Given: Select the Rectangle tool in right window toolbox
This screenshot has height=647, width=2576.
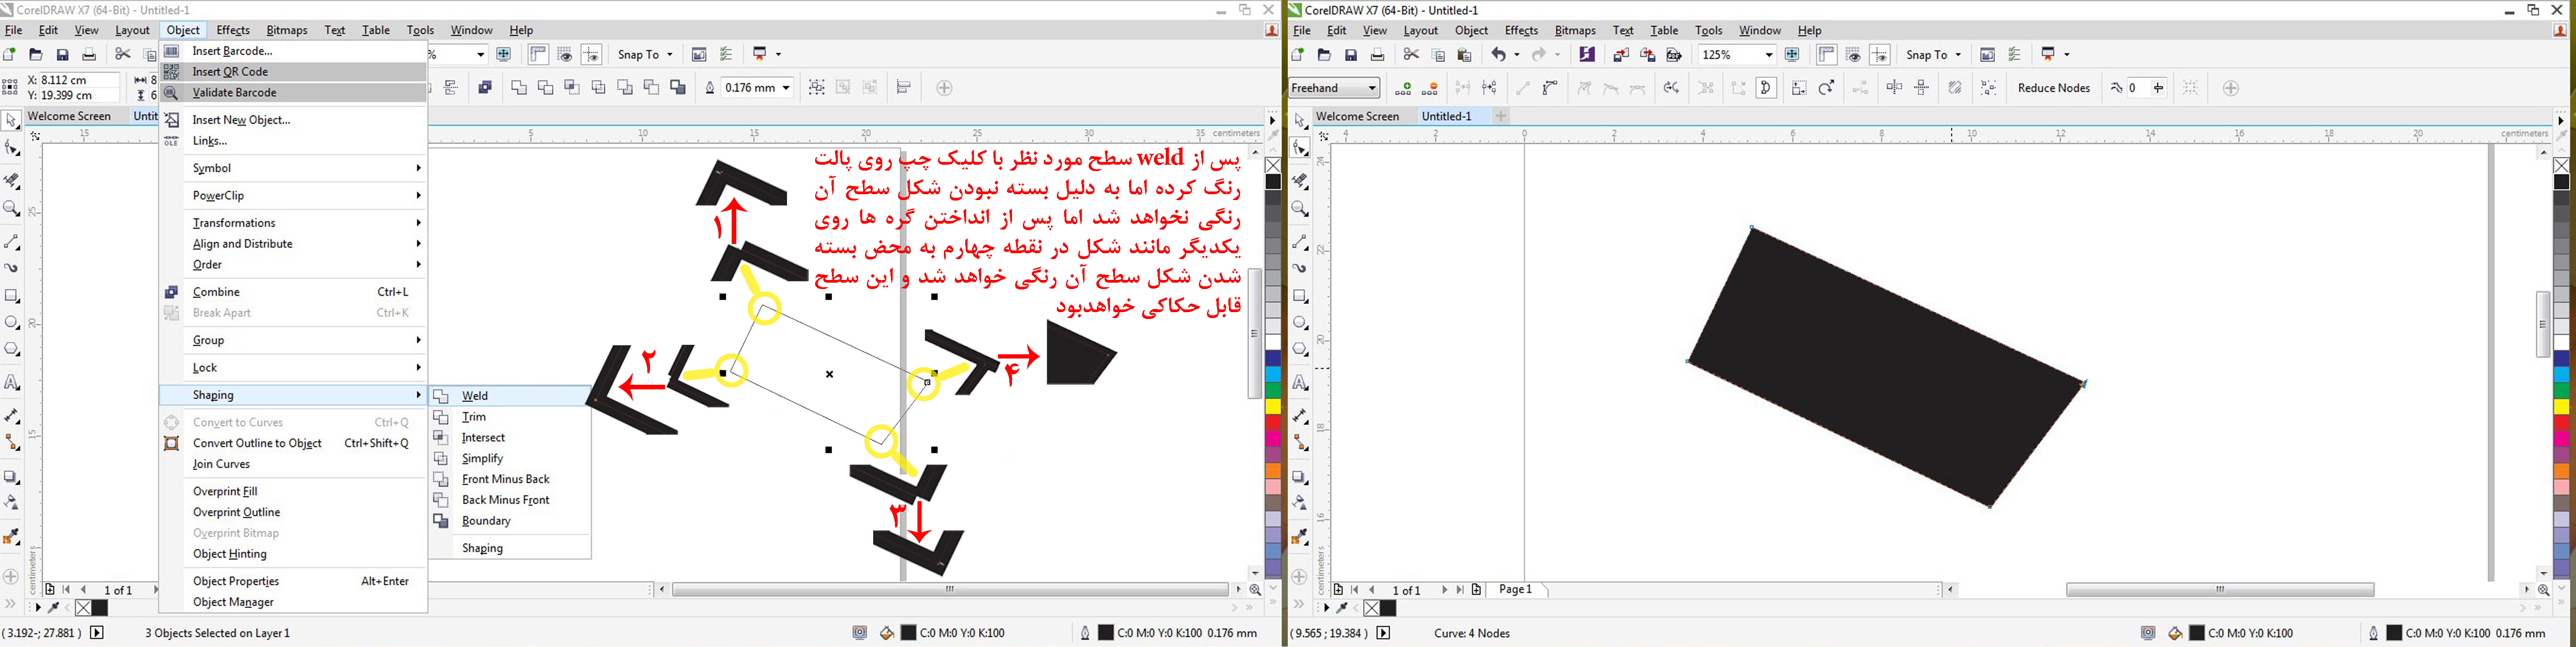Looking at the screenshot, I should click(x=1300, y=296).
